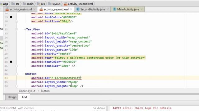The image size is (199, 111).
Task: Click line number 34 in the gutter
Action: [x=6, y=78]
